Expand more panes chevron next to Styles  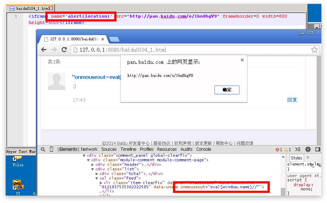click(308, 157)
